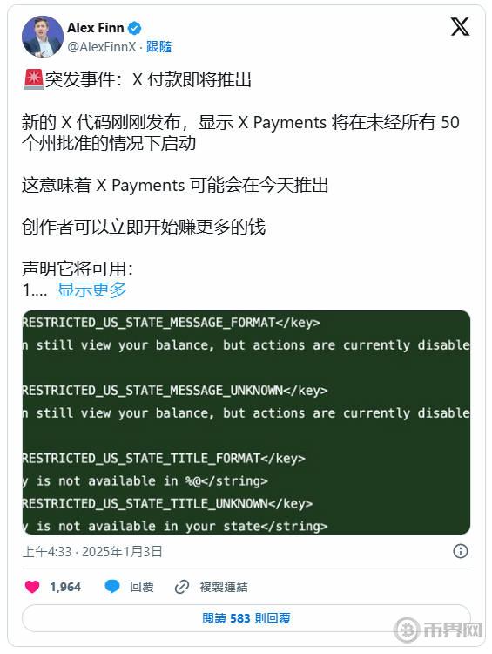Click the tweet headline 突发事件 text

[x=80, y=79]
